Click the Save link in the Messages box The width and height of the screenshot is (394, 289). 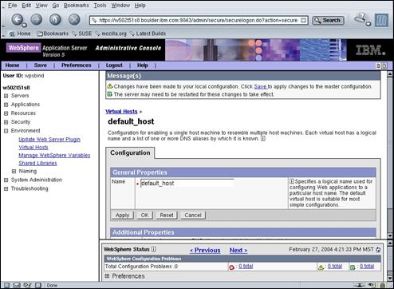[x=260, y=87]
